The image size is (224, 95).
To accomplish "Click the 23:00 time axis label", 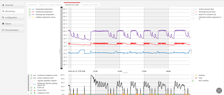I will click(x=144, y=71).
